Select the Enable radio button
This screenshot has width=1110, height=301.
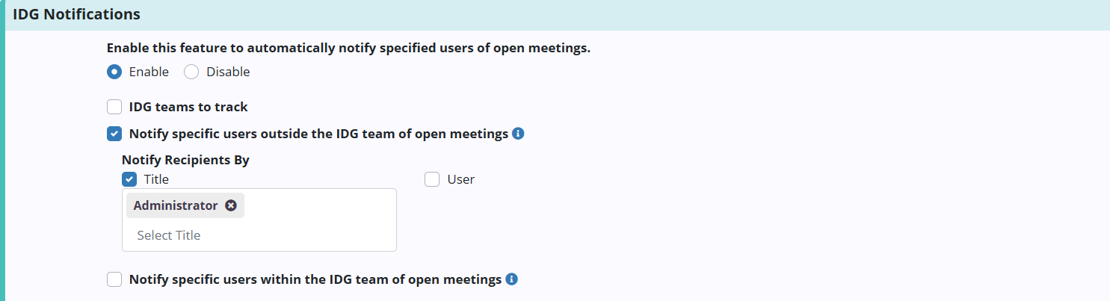[x=114, y=72]
